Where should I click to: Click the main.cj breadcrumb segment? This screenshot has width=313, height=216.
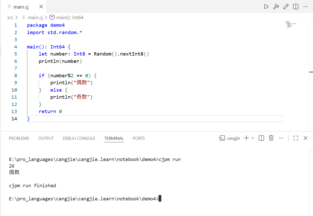pos(35,17)
